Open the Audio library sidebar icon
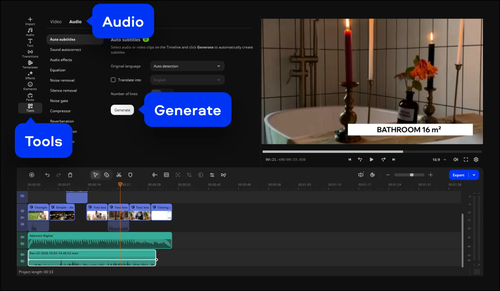 click(30, 32)
